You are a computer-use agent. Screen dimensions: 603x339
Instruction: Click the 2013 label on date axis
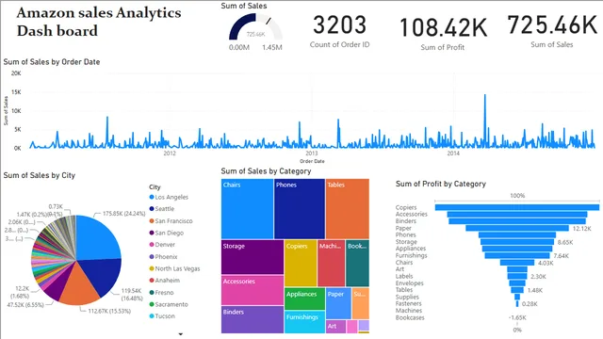[312, 153]
